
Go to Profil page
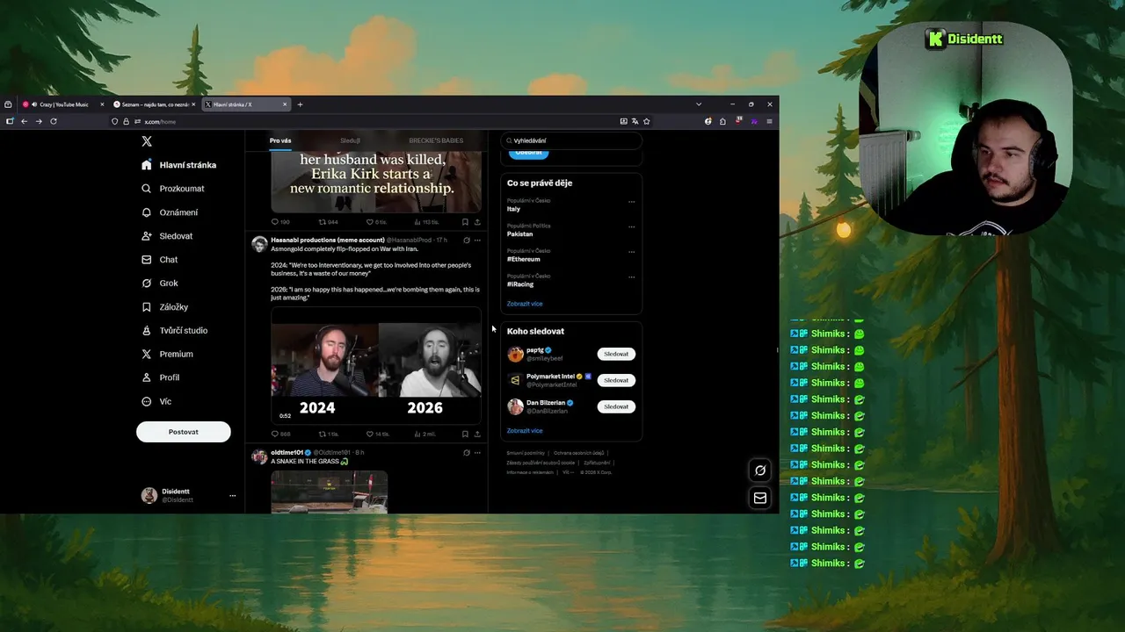click(161, 377)
